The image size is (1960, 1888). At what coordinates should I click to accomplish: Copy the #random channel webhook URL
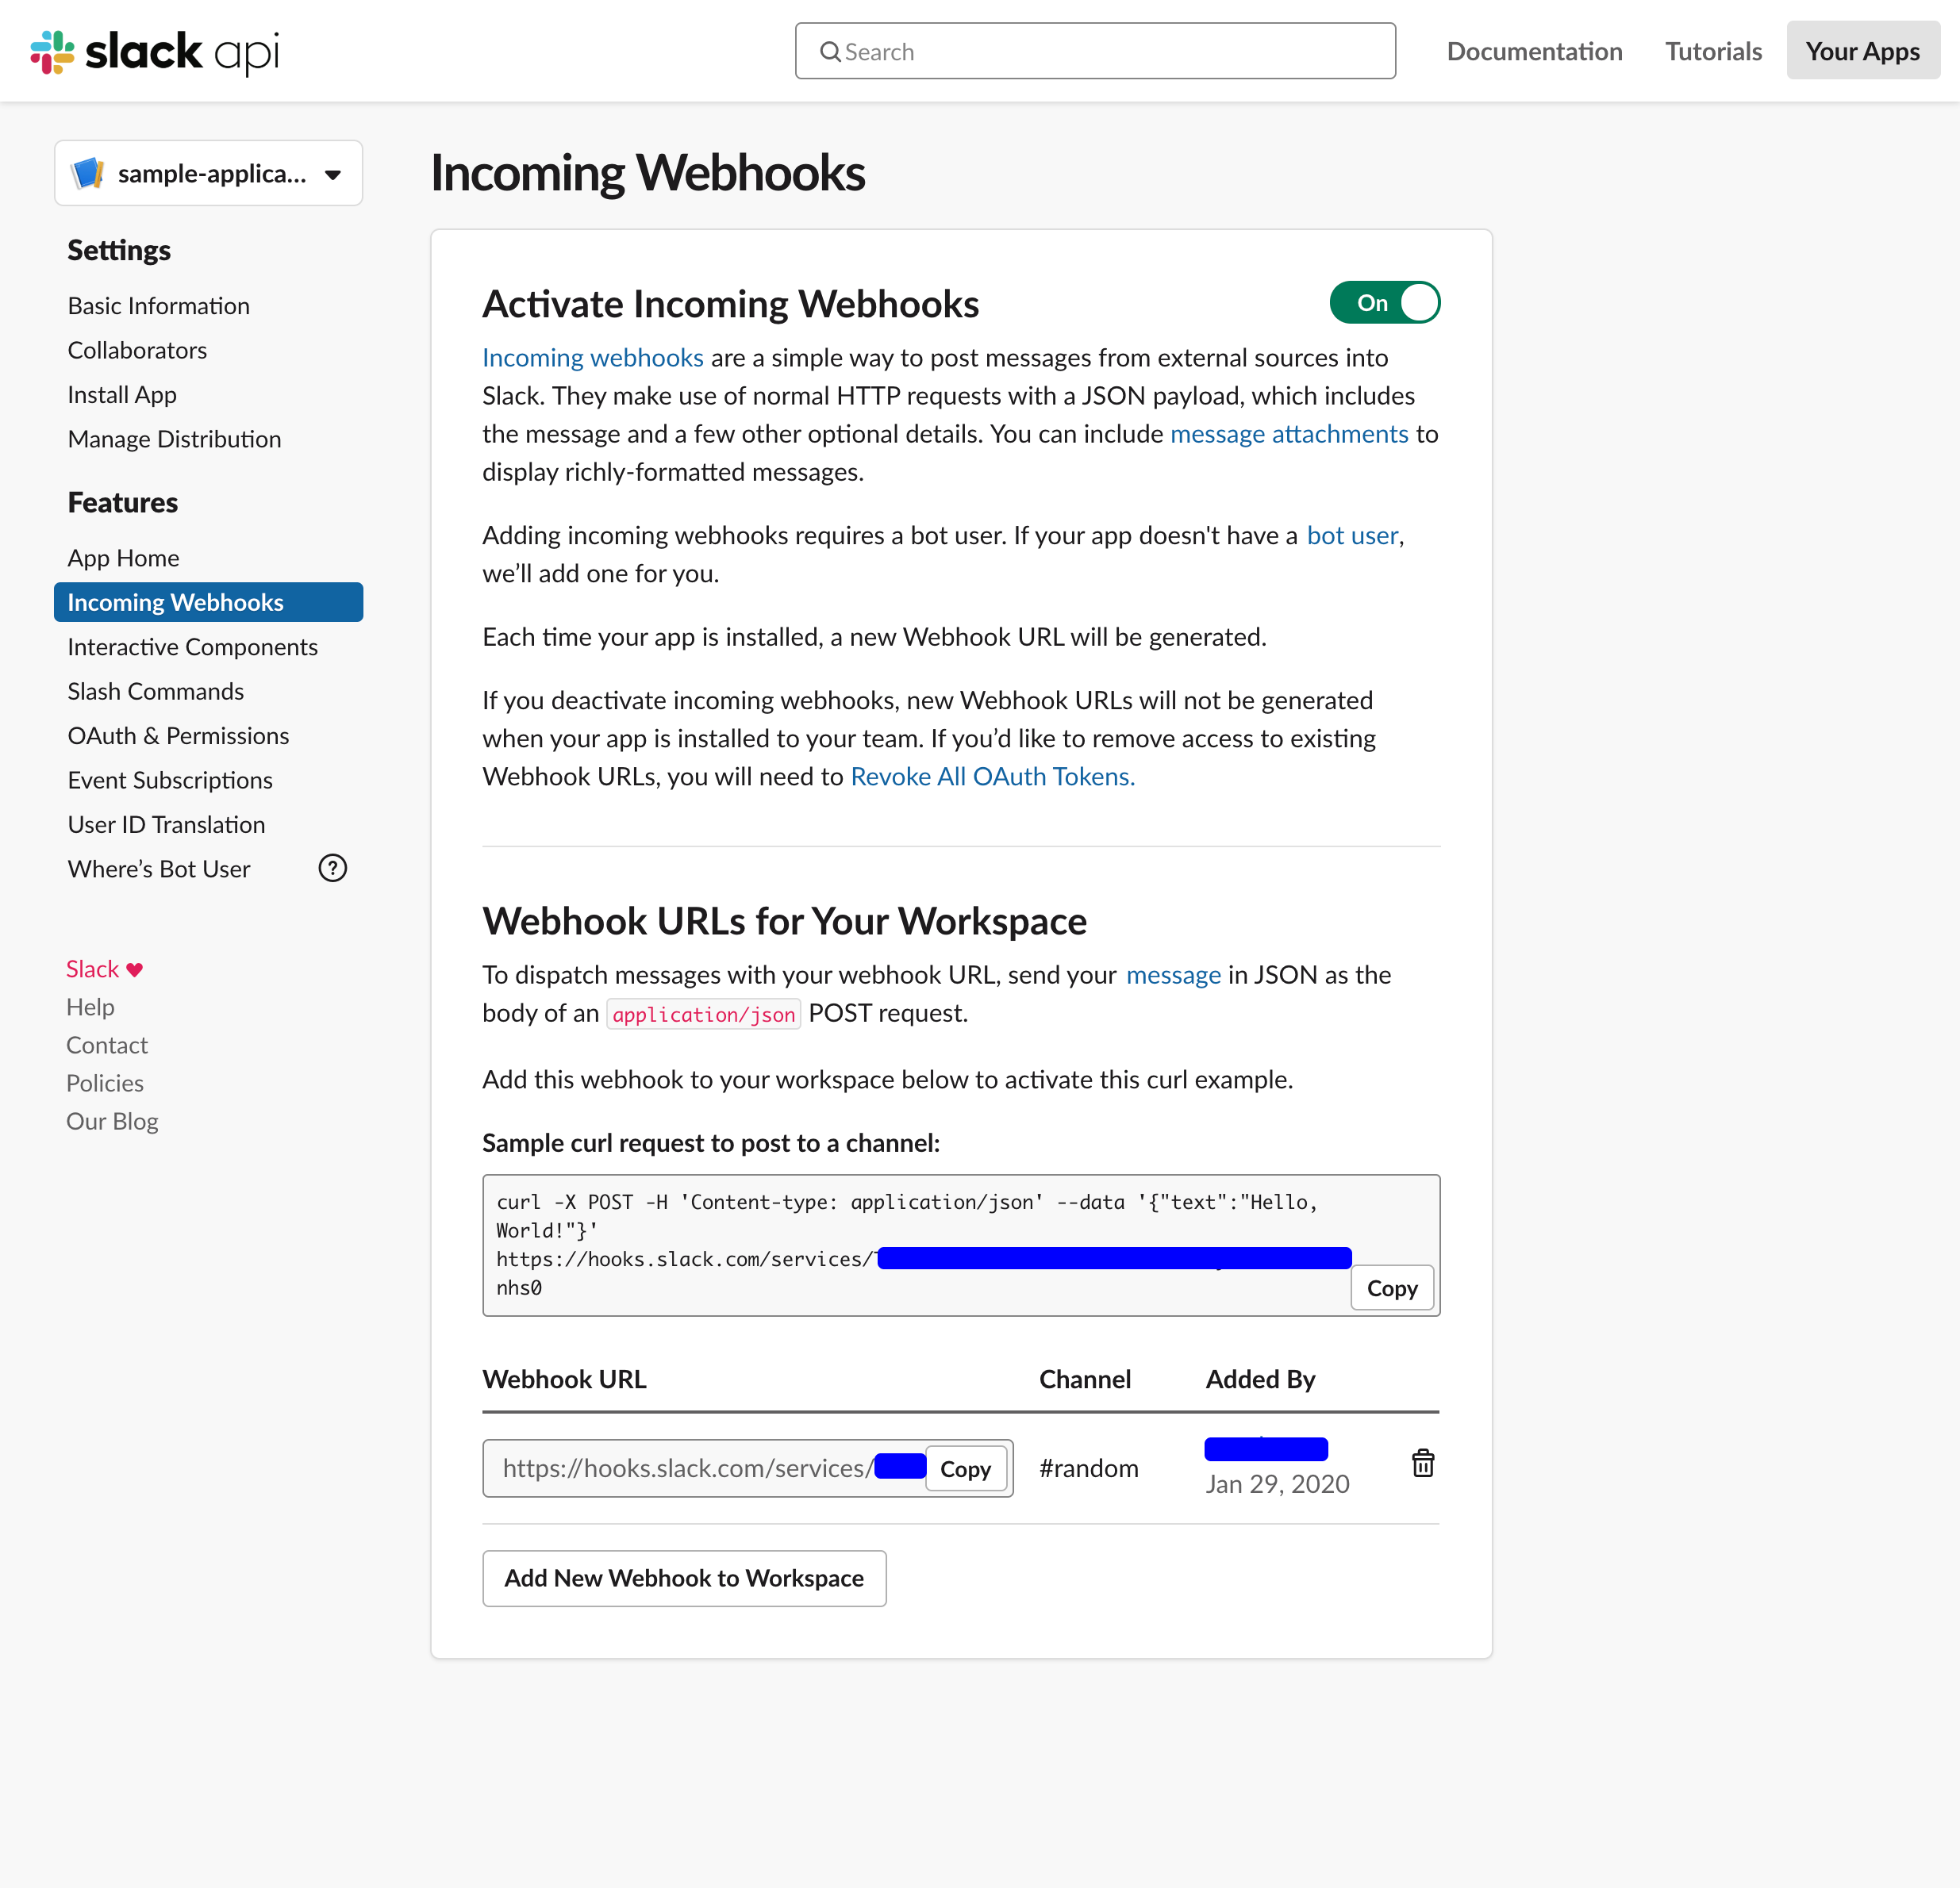click(964, 1468)
